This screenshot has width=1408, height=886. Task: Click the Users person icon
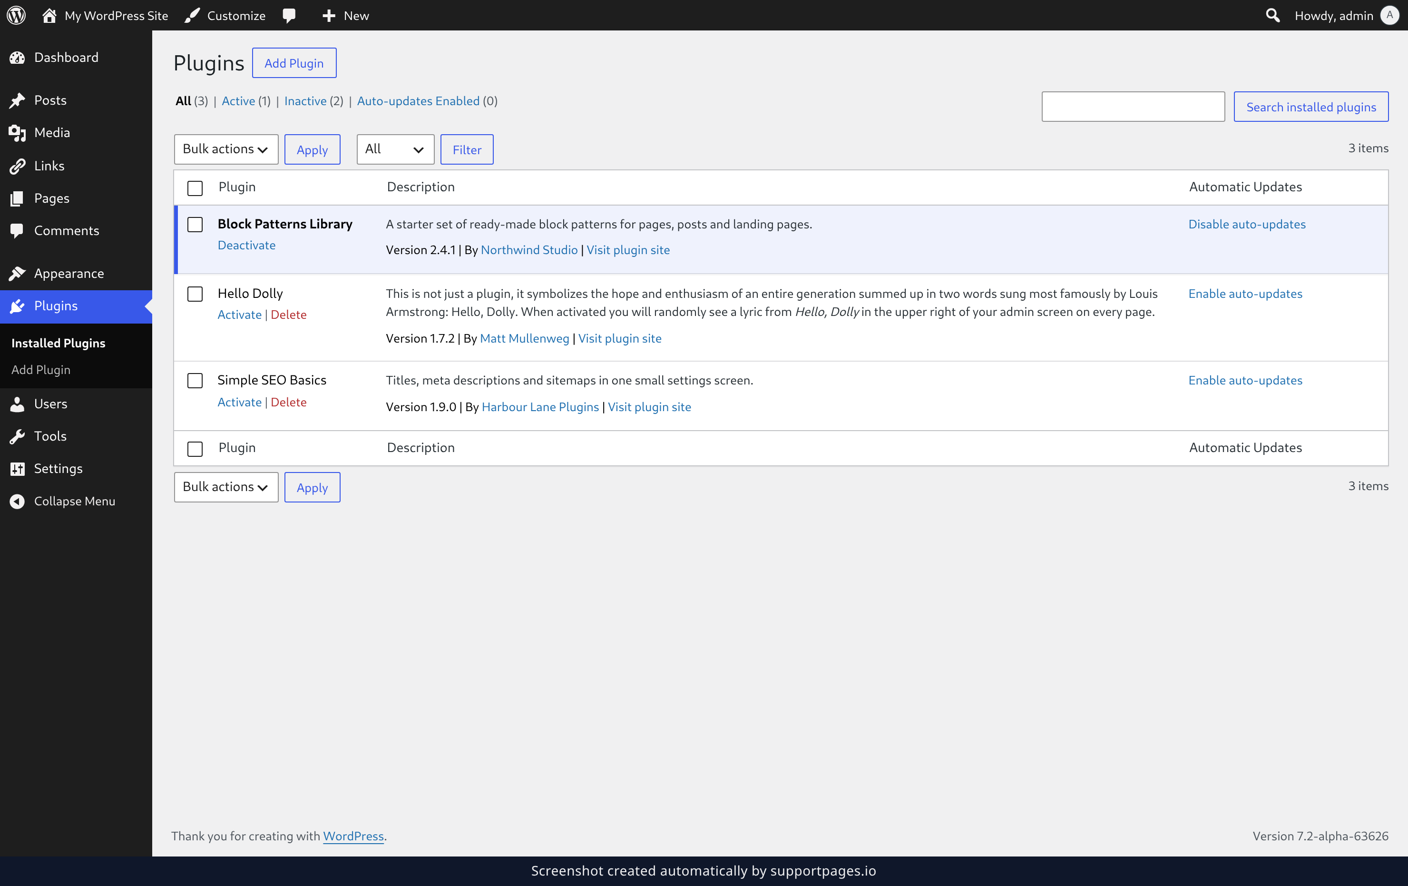click(x=17, y=404)
